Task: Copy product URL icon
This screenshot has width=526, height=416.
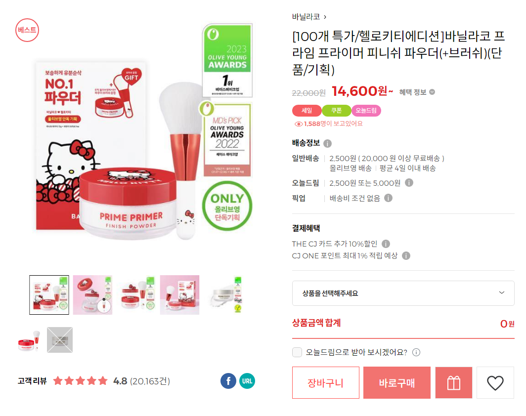Action: pyautogui.click(x=247, y=381)
